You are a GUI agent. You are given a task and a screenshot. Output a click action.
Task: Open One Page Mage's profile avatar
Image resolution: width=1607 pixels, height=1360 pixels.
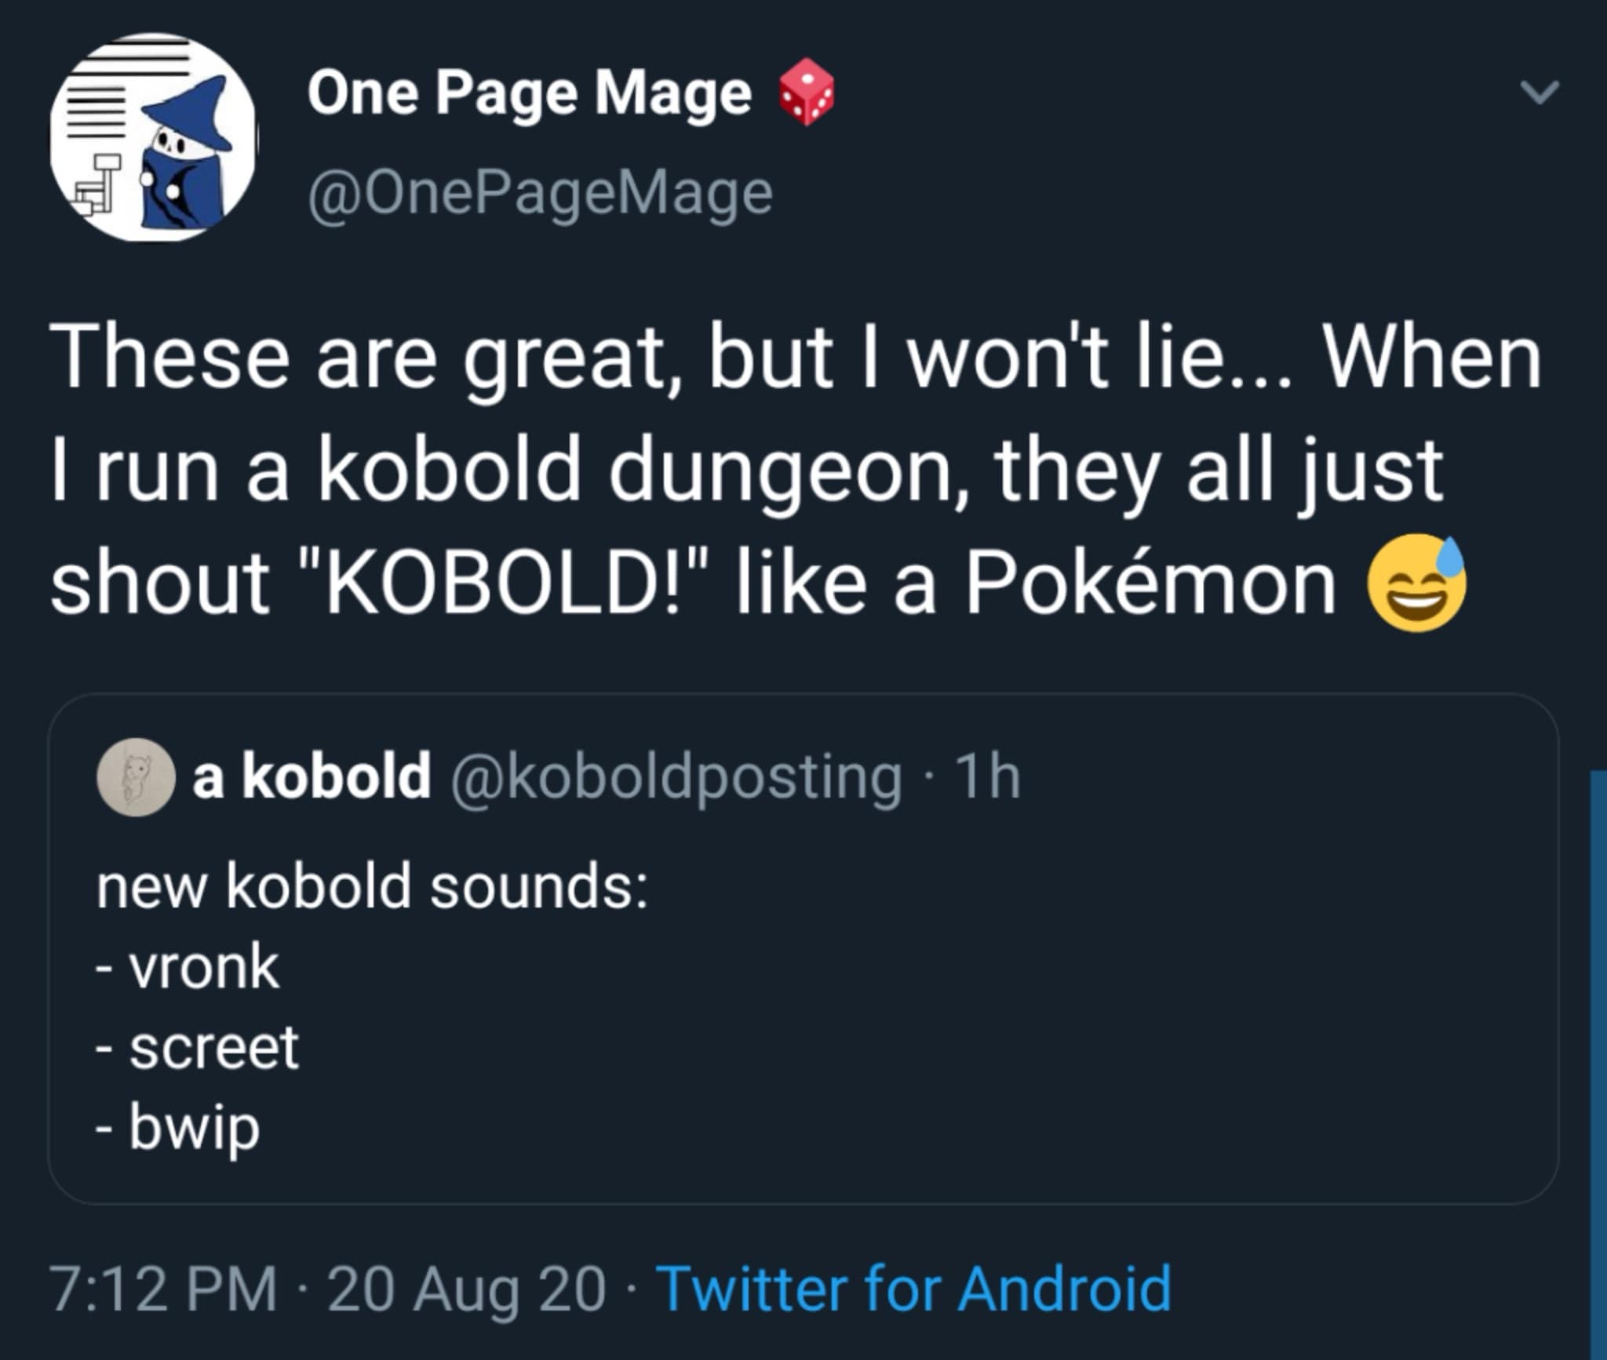pos(153,137)
